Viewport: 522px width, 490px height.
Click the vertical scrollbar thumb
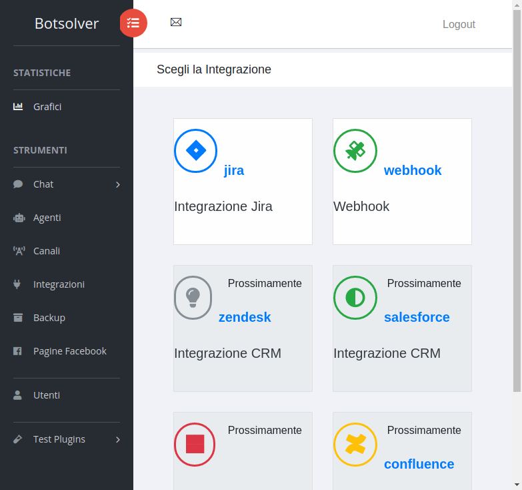coord(517,201)
